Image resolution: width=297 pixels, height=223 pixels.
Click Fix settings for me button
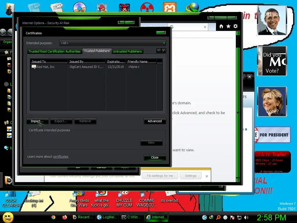[160, 176]
